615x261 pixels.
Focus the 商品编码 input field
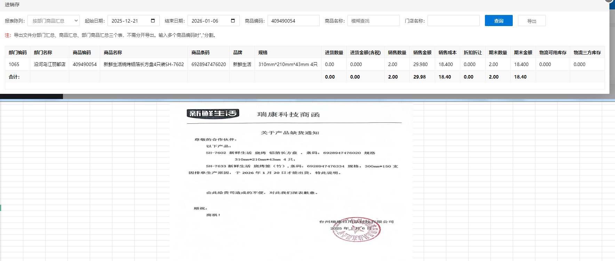pos(293,21)
